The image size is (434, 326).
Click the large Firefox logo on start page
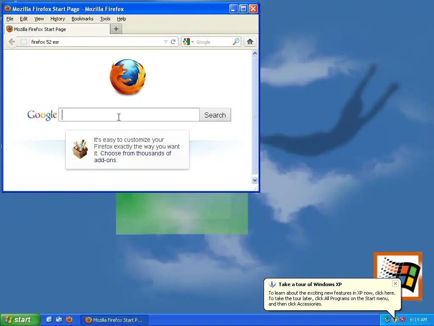pyautogui.click(x=128, y=77)
